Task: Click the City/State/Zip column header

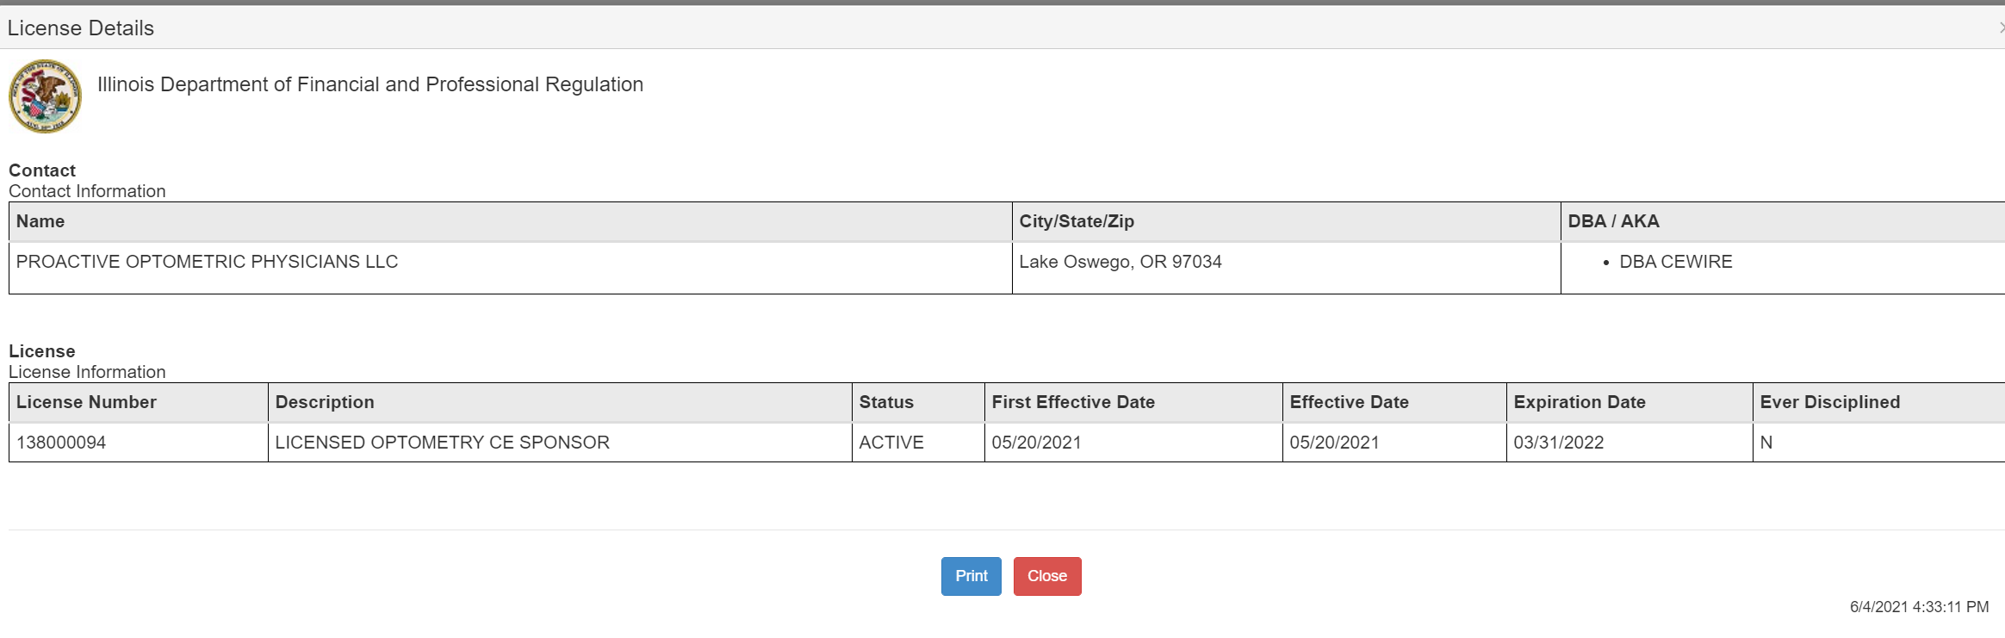Action: (1286, 221)
